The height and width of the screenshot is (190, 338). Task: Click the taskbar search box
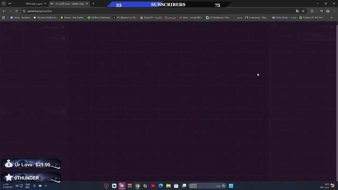click(207, 186)
